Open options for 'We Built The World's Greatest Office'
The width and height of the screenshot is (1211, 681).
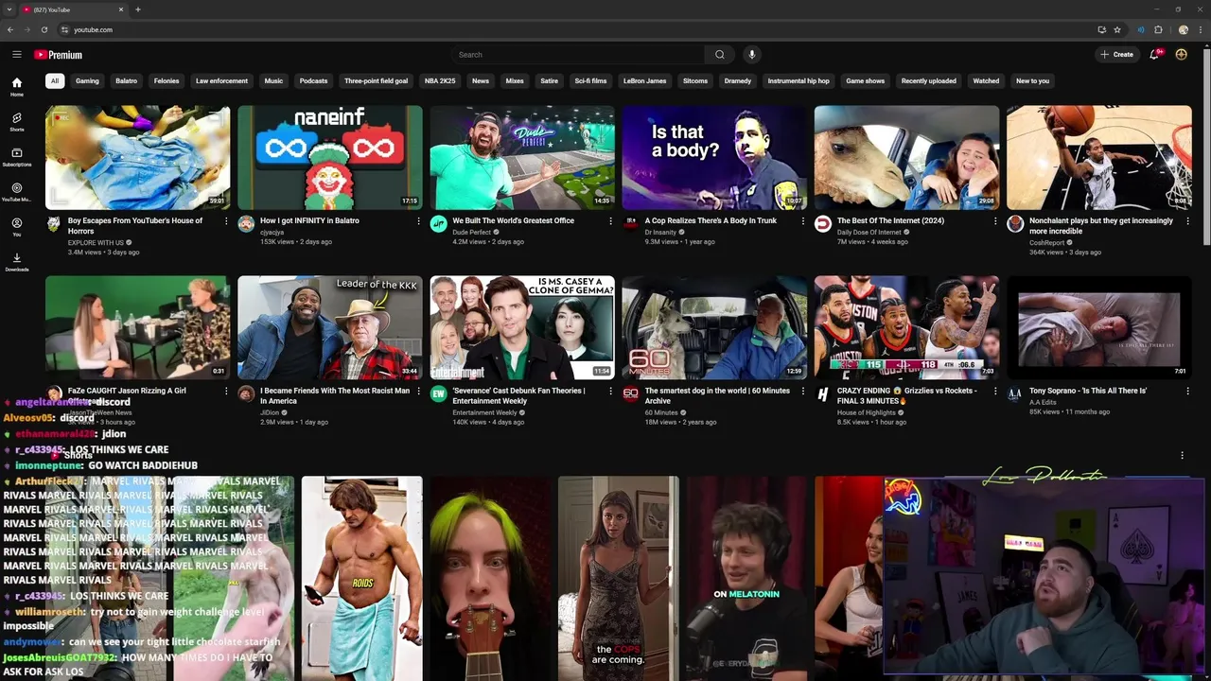[610, 221]
